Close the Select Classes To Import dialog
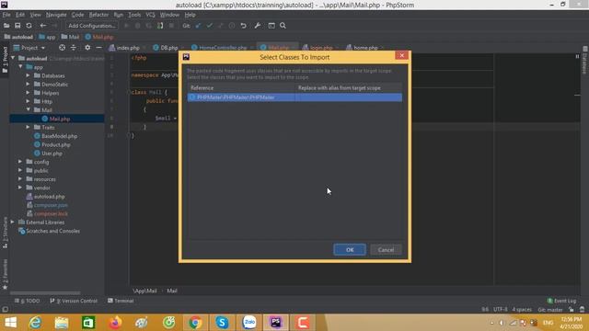The width and height of the screenshot is (589, 331). point(401,55)
